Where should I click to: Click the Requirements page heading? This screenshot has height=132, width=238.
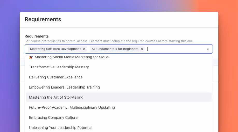click(43, 19)
